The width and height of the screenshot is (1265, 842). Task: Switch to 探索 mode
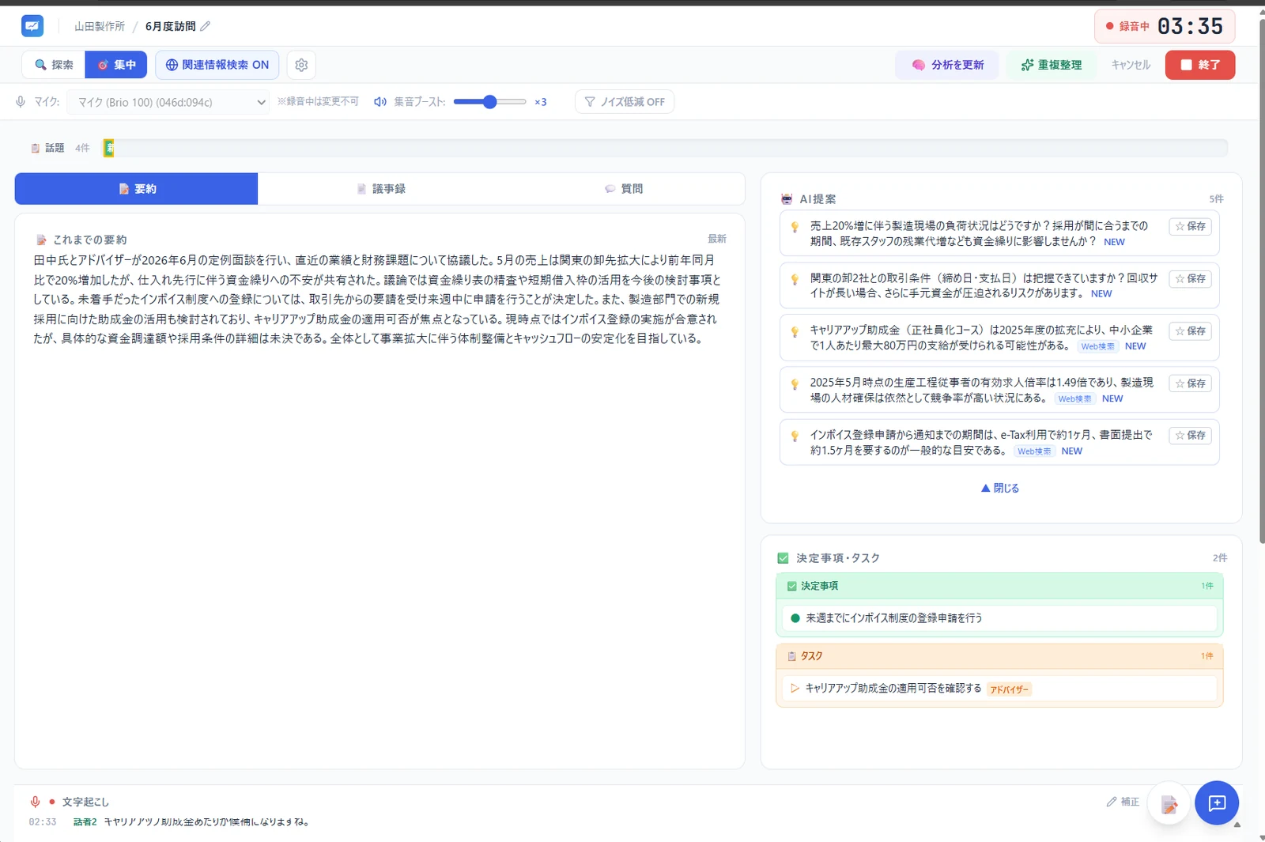click(x=54, y=65)
